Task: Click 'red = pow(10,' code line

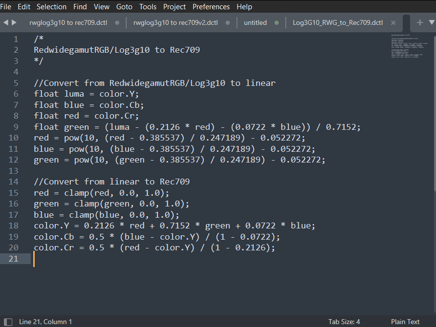Action: [x=169, y=138]
